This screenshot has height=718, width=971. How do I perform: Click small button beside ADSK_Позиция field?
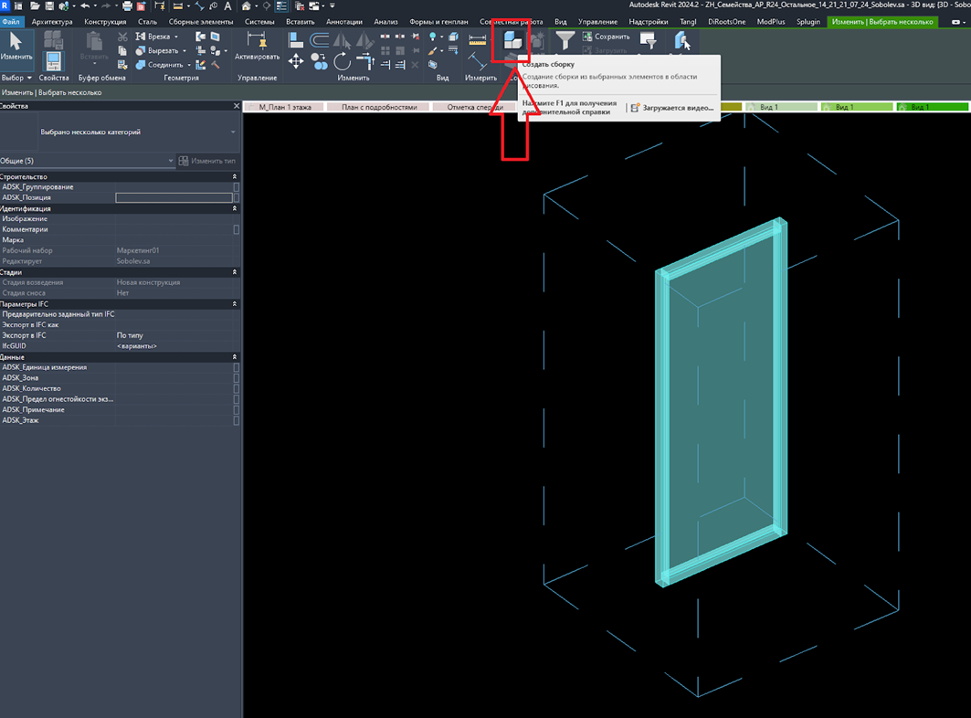[236, 197]
